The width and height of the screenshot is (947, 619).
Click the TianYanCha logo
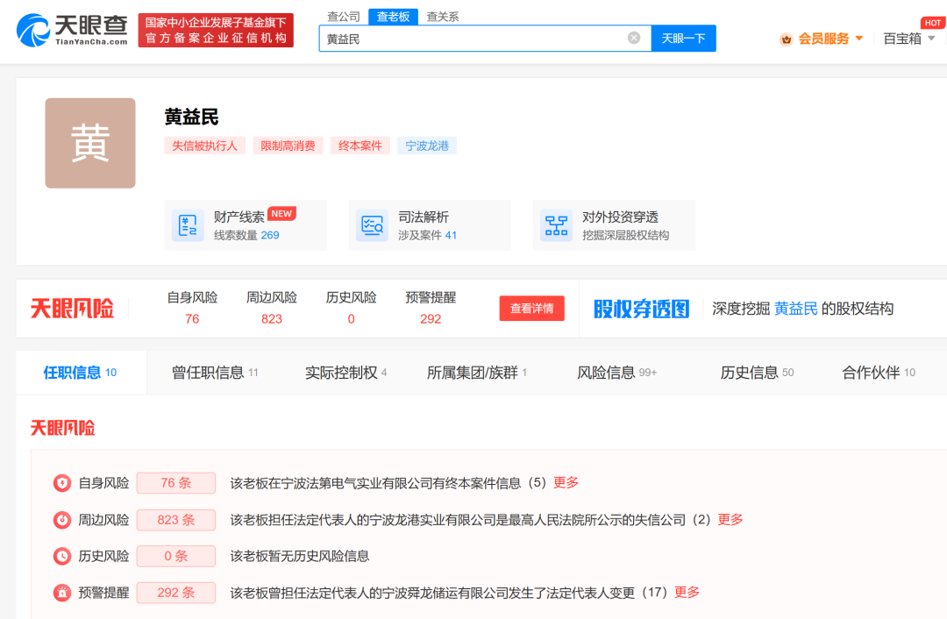tap(72, 30)
